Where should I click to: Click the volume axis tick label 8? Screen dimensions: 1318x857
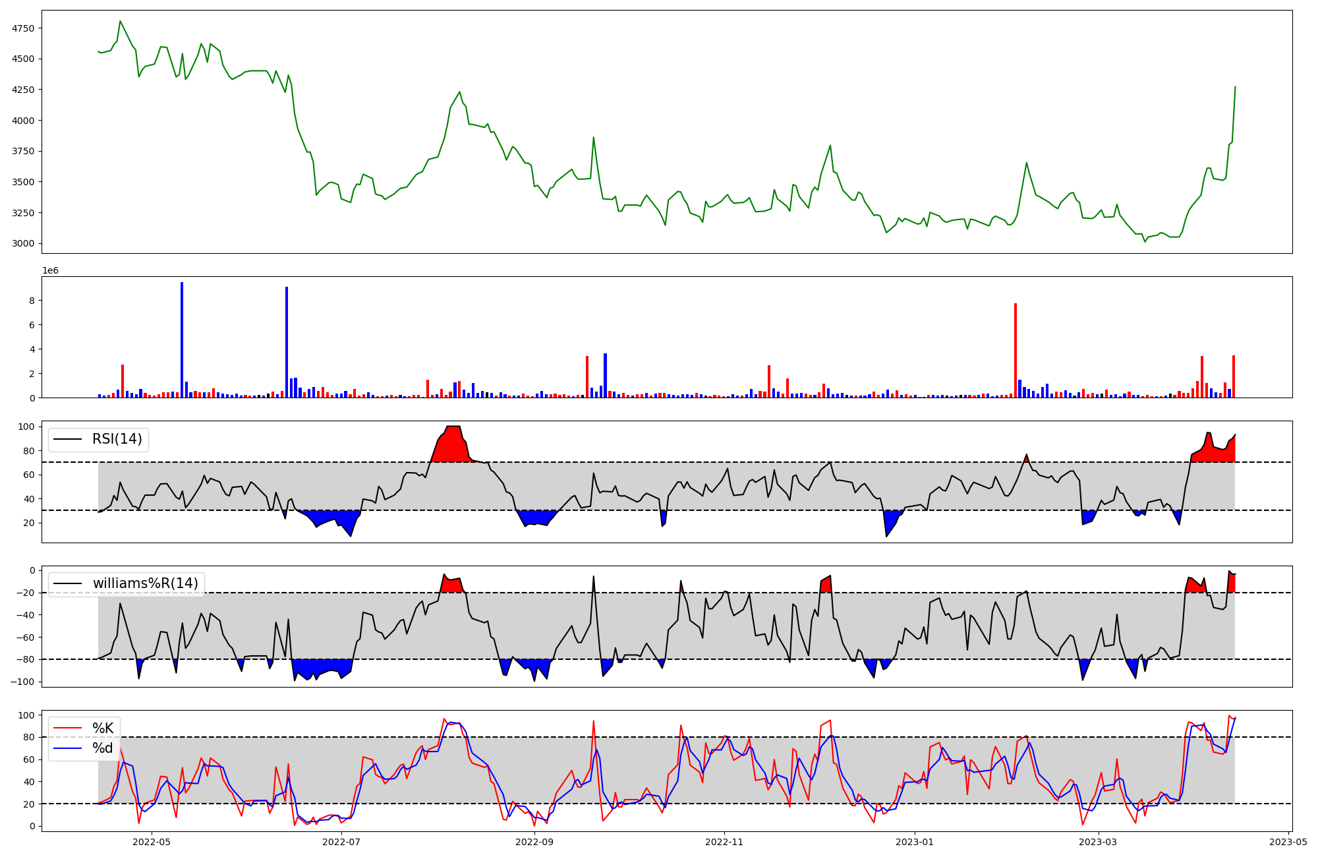31,301
